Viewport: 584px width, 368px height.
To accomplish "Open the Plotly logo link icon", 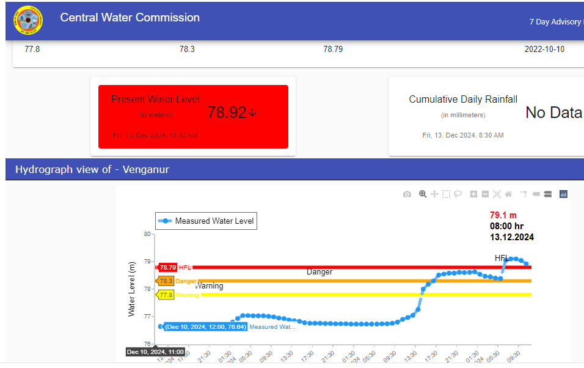I will click(x=563, y=194).
